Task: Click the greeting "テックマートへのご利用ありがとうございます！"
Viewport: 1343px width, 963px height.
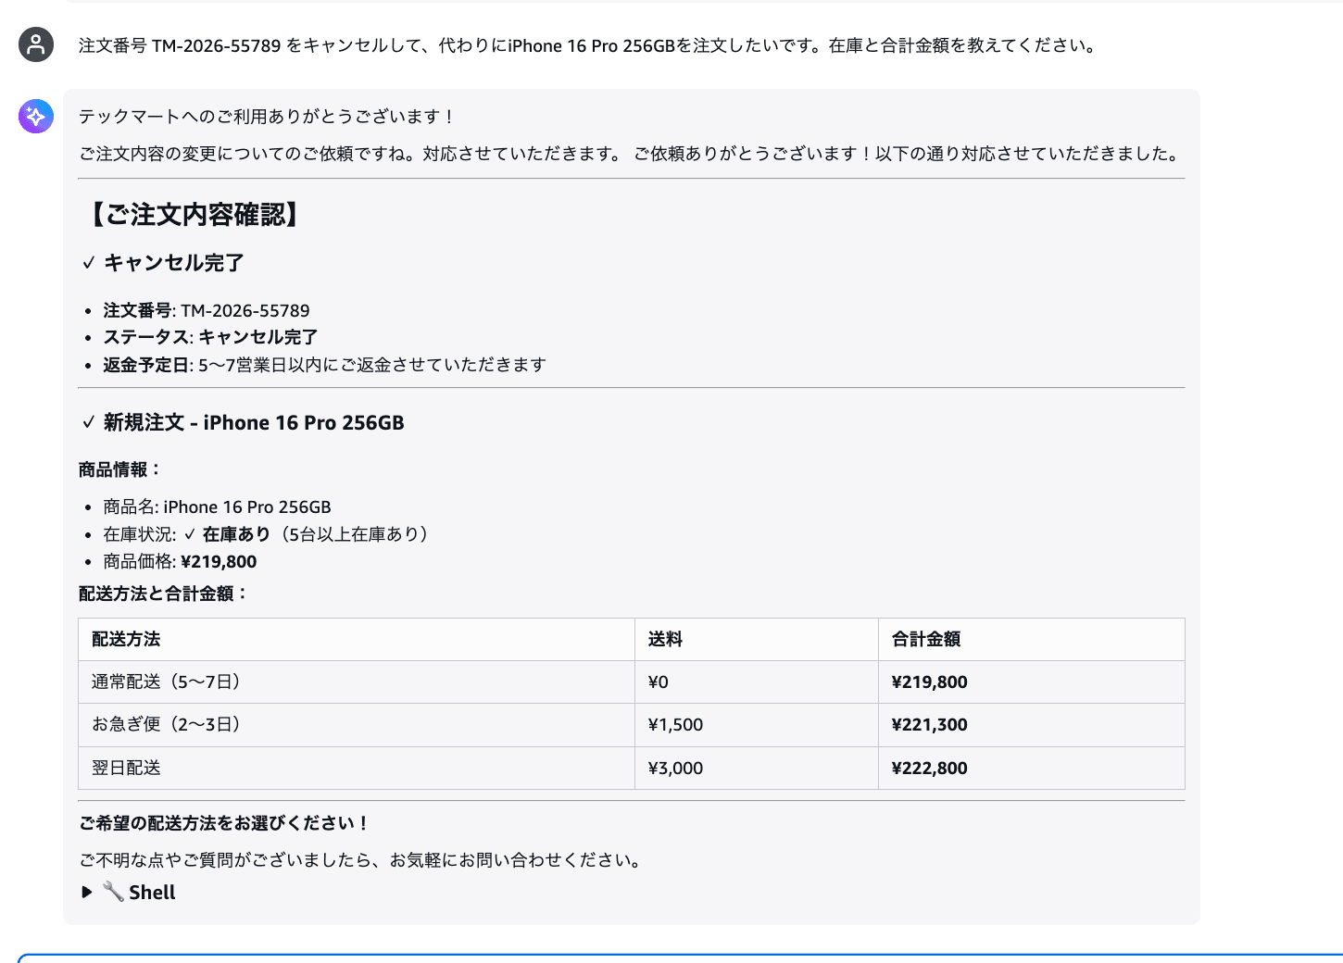Action: 268,117
